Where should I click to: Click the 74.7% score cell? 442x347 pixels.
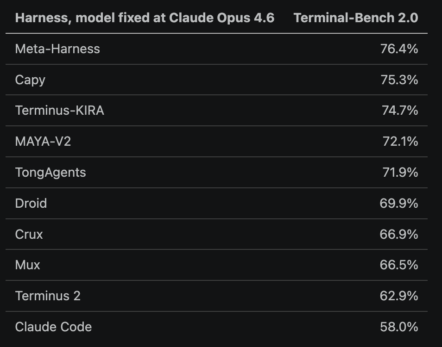(400, 110)
